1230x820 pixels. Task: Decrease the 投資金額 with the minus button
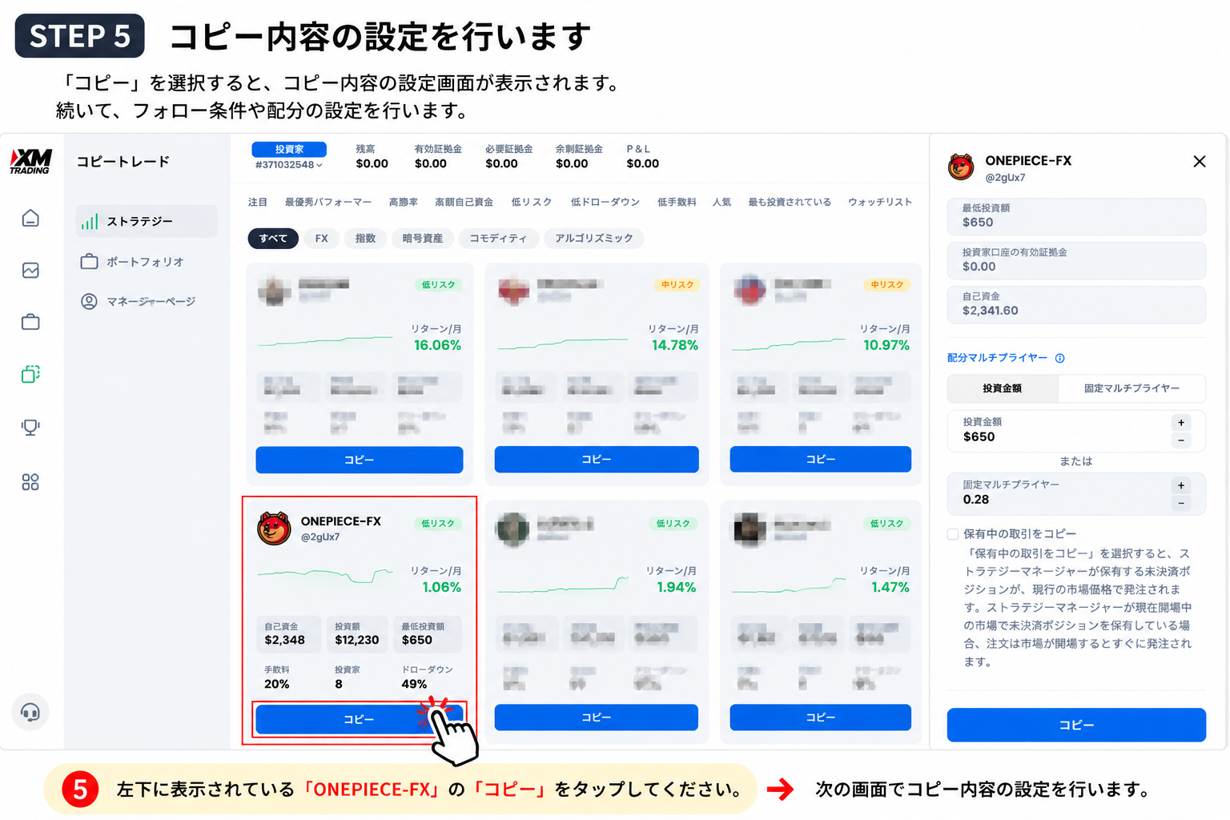1181,440
